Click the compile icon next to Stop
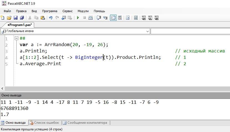The image size is (230, 132). coord(91,18)
